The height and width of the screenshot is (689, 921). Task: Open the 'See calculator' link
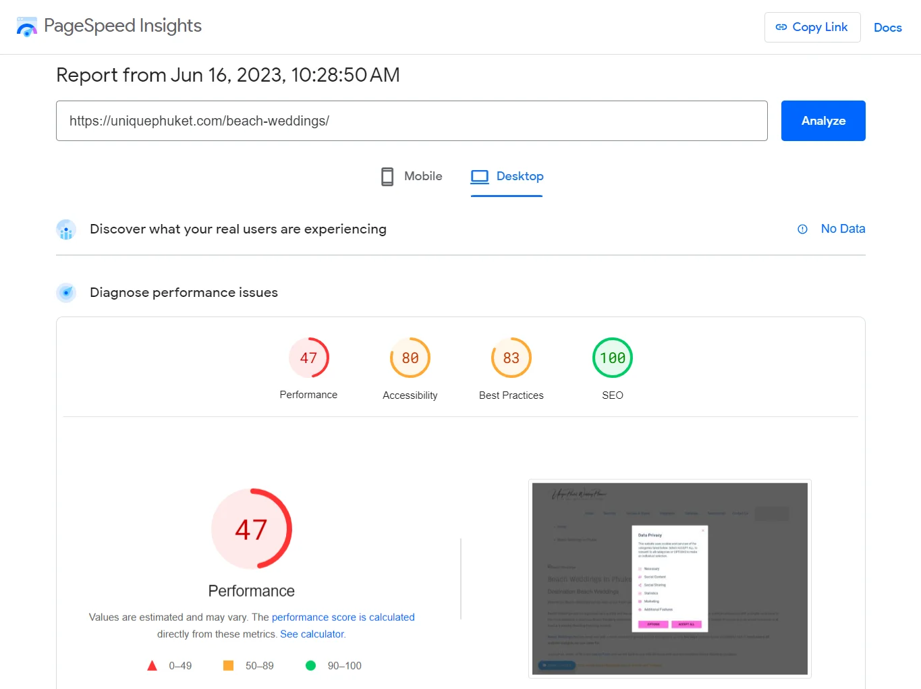tap(312, 634)
